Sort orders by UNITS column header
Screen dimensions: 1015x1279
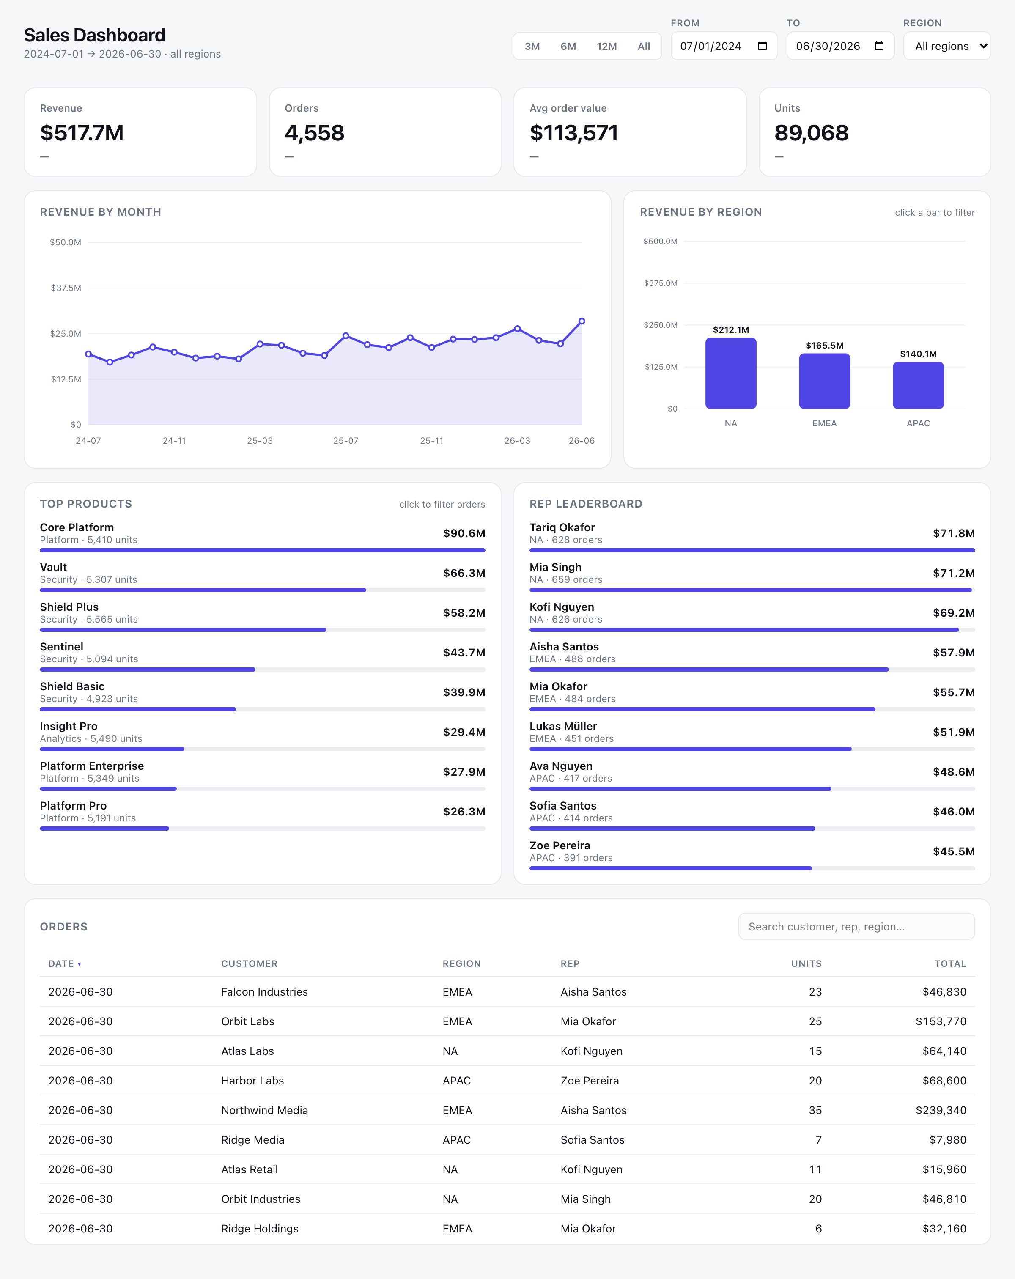[806, 963]
